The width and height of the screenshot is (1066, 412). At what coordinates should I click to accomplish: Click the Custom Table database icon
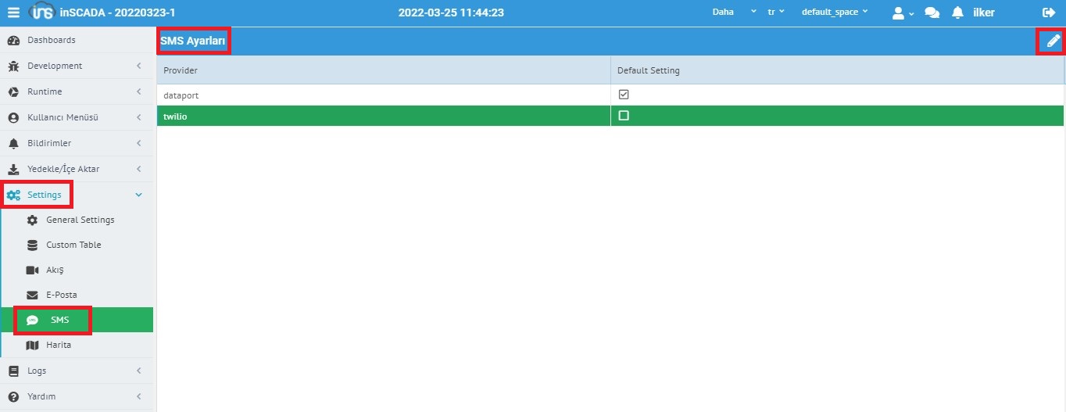coord(32,245)
